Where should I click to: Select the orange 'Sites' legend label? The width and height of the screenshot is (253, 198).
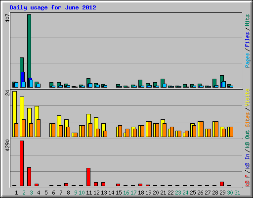coord(247,120)
